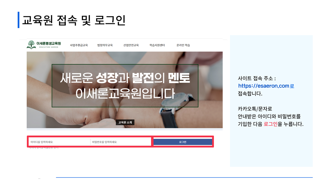Click the slide title 교육원 접속 및 로그인
This screenshot has height=187, width=333.
tap(74, 20)
